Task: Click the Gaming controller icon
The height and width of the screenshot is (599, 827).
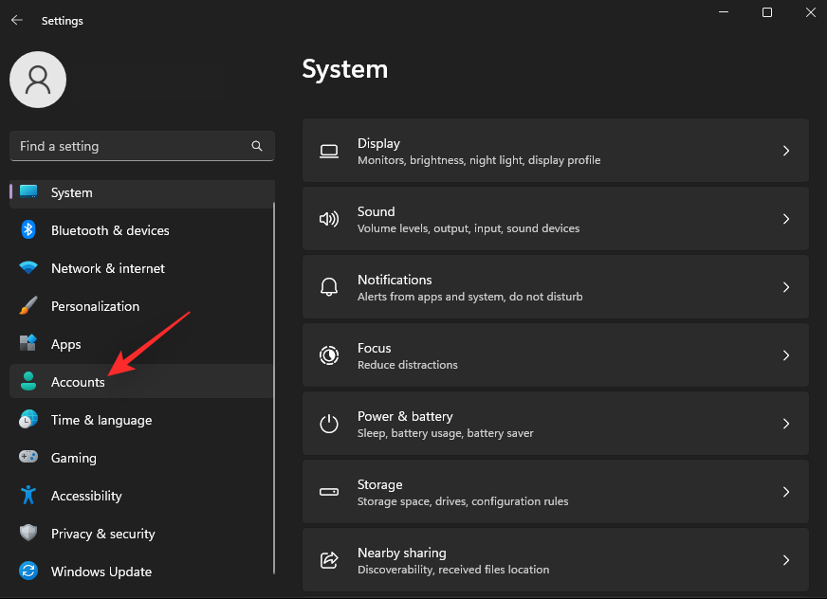Action: (28, 458)
